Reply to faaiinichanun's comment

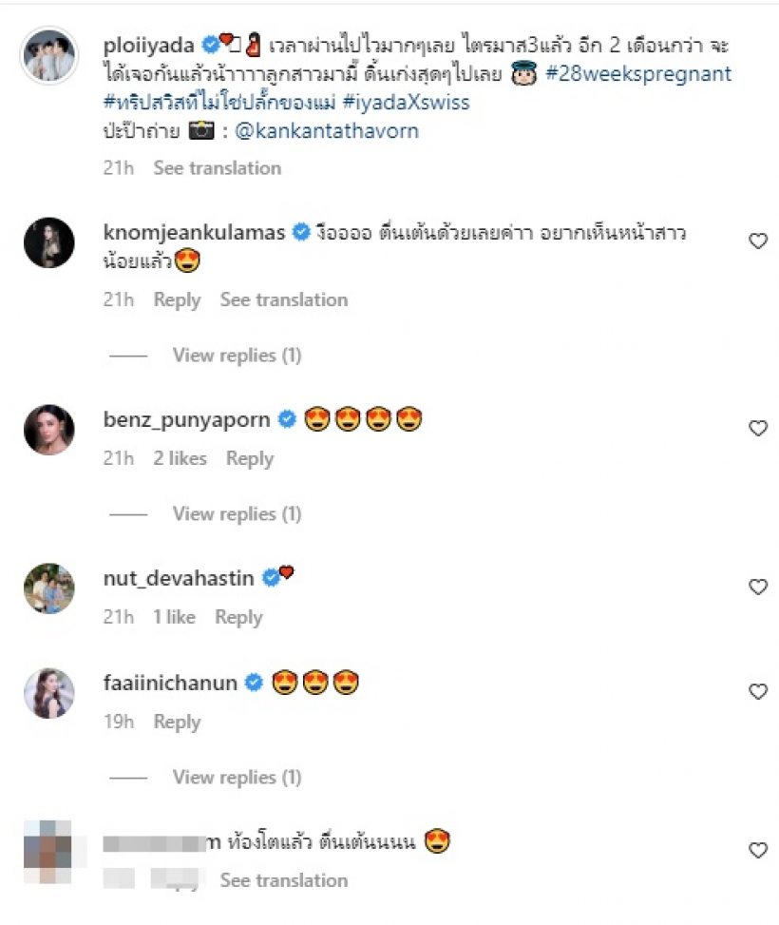[x=178, y=723]
